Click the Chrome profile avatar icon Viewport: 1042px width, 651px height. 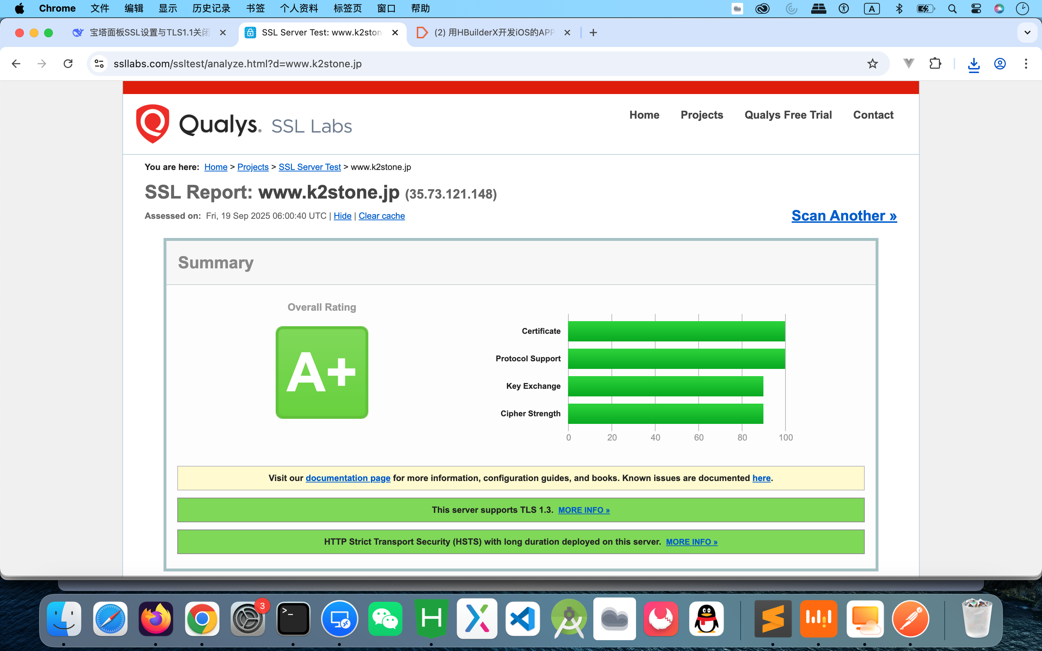[x=1000, y=64]
